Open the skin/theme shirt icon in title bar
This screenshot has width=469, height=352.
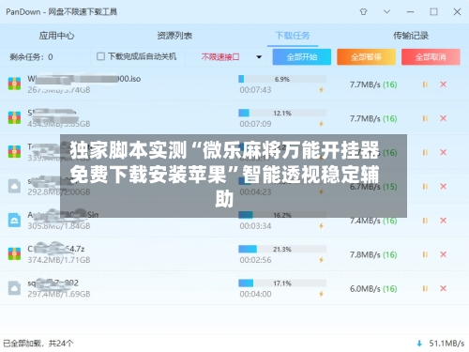tap(363, 12)
